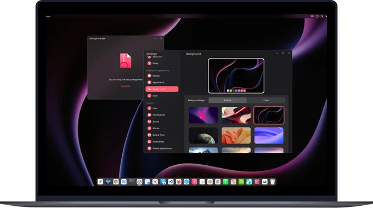
Task: Open Display settings in sidebar
Action: [162, 76]
